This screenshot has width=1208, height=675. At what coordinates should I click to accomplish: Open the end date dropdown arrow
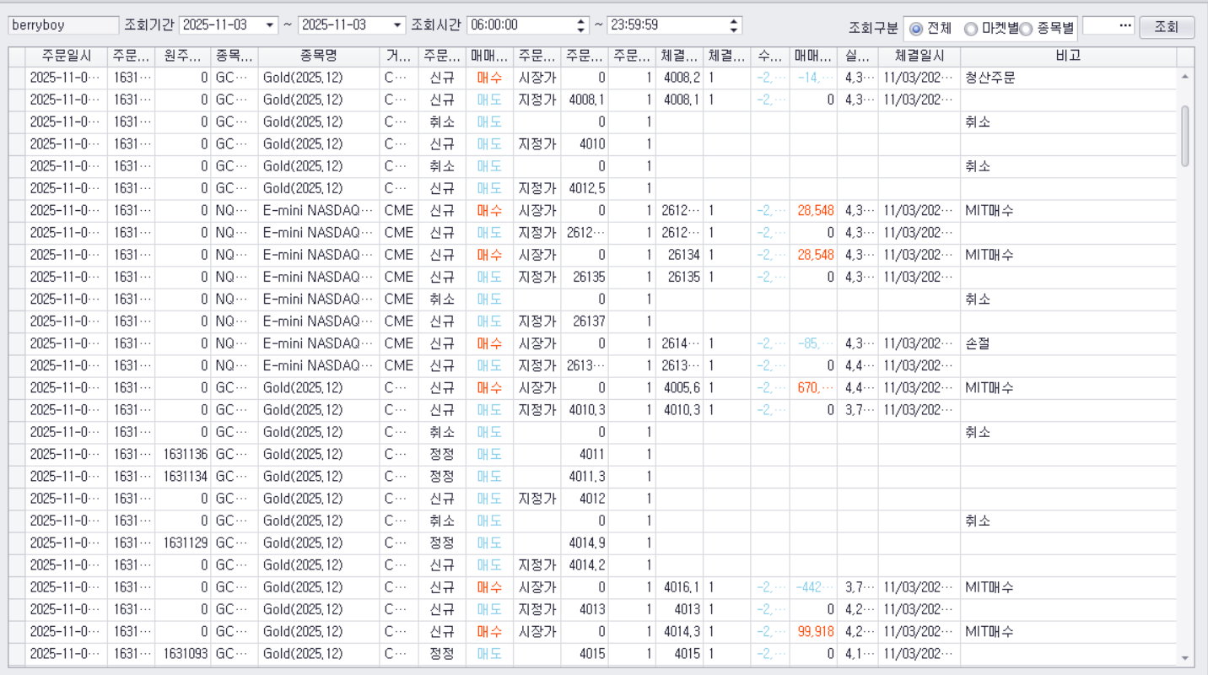pos(397,25)
